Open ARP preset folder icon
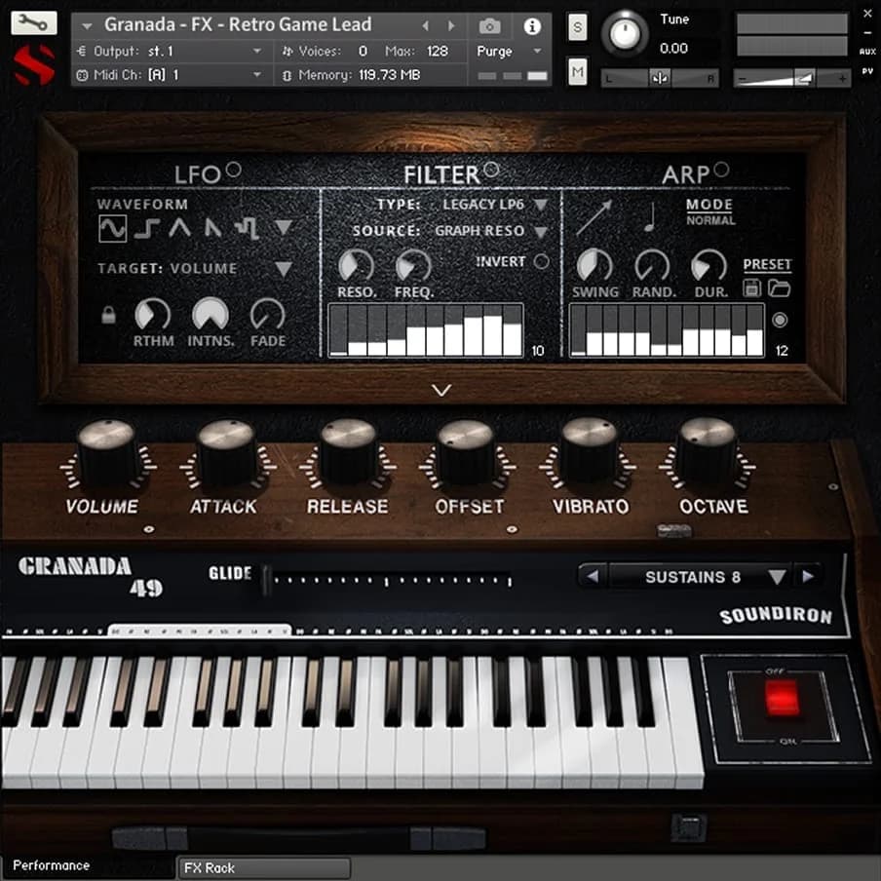881x881 pixels. click(779, 288)
